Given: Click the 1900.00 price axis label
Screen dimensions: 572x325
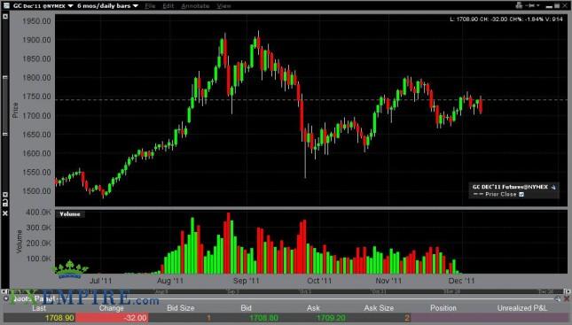Looking at the screenshot, I should point(36,40).
